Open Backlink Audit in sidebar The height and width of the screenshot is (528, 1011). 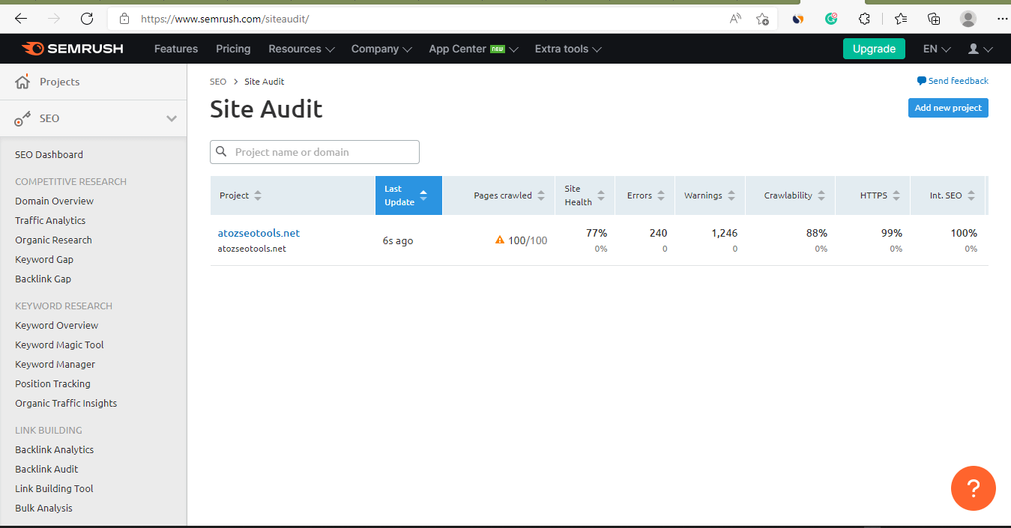46,469
